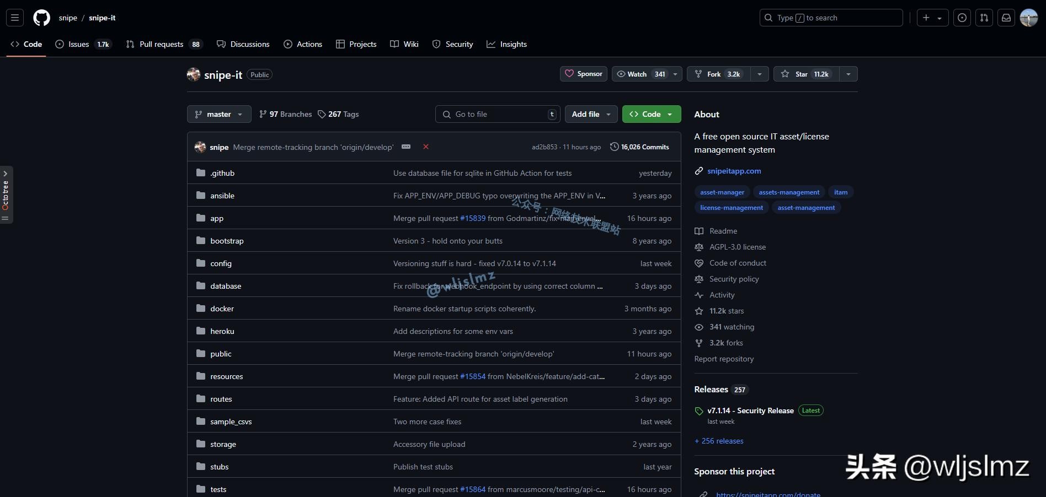Expand commit message ellipsis icon

click(406, 147)
